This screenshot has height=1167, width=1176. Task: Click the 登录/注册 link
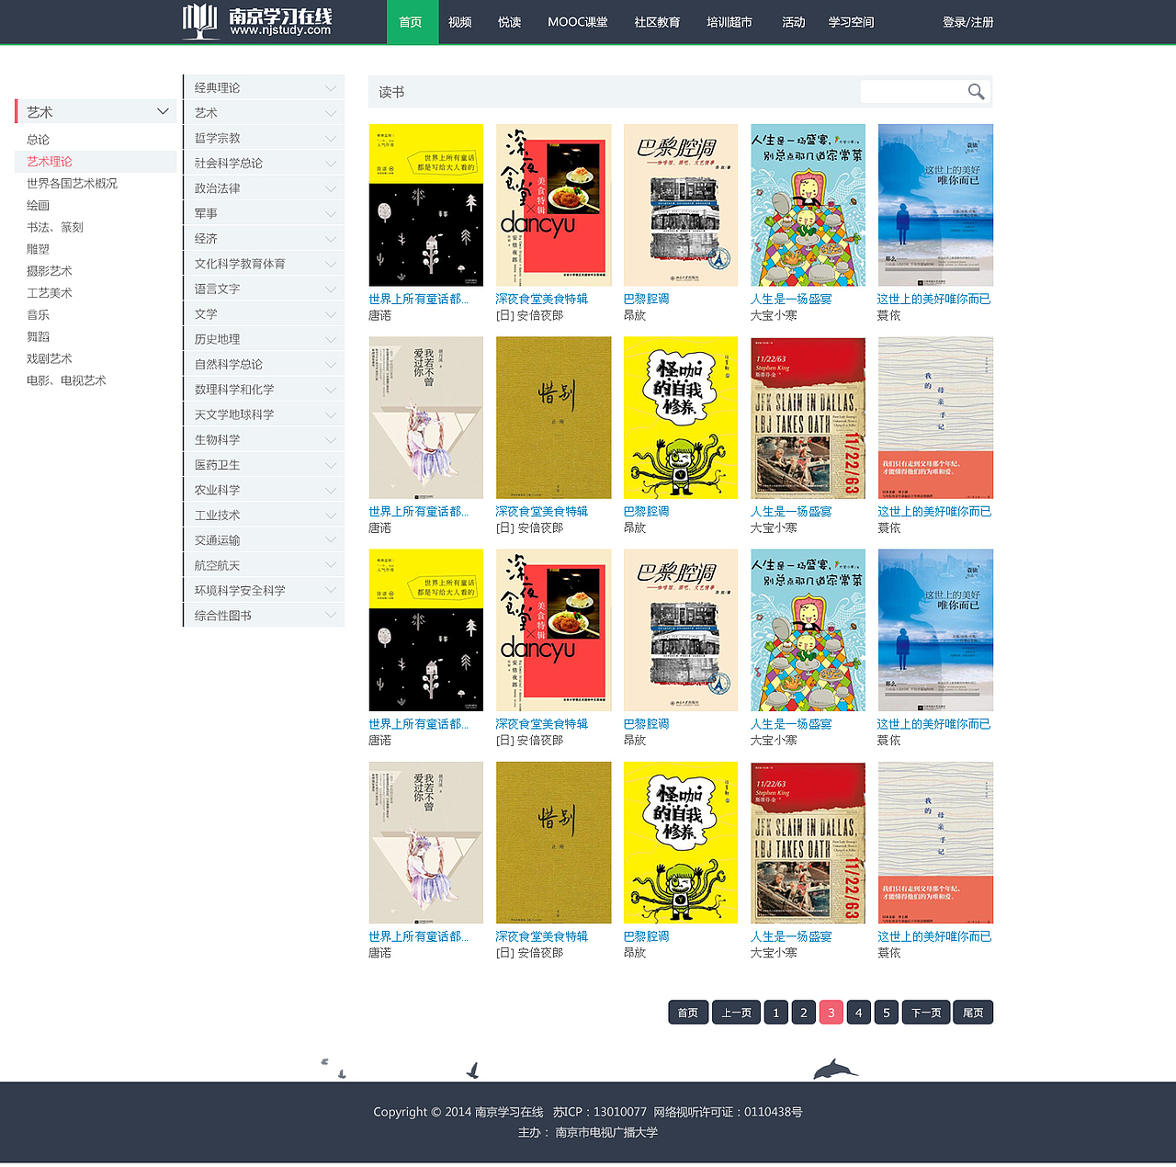tap(967, 22)
